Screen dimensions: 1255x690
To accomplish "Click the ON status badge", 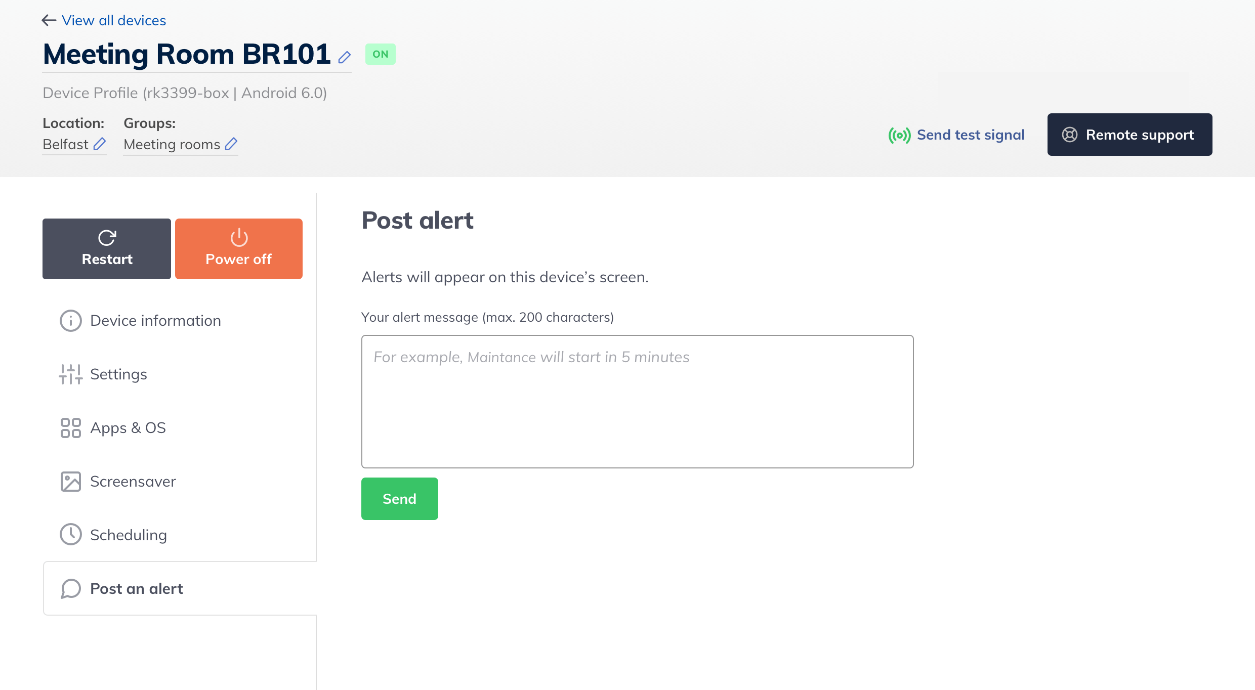I will click(381, 54).
